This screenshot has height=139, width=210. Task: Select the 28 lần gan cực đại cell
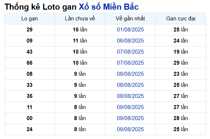pos(181,118)
